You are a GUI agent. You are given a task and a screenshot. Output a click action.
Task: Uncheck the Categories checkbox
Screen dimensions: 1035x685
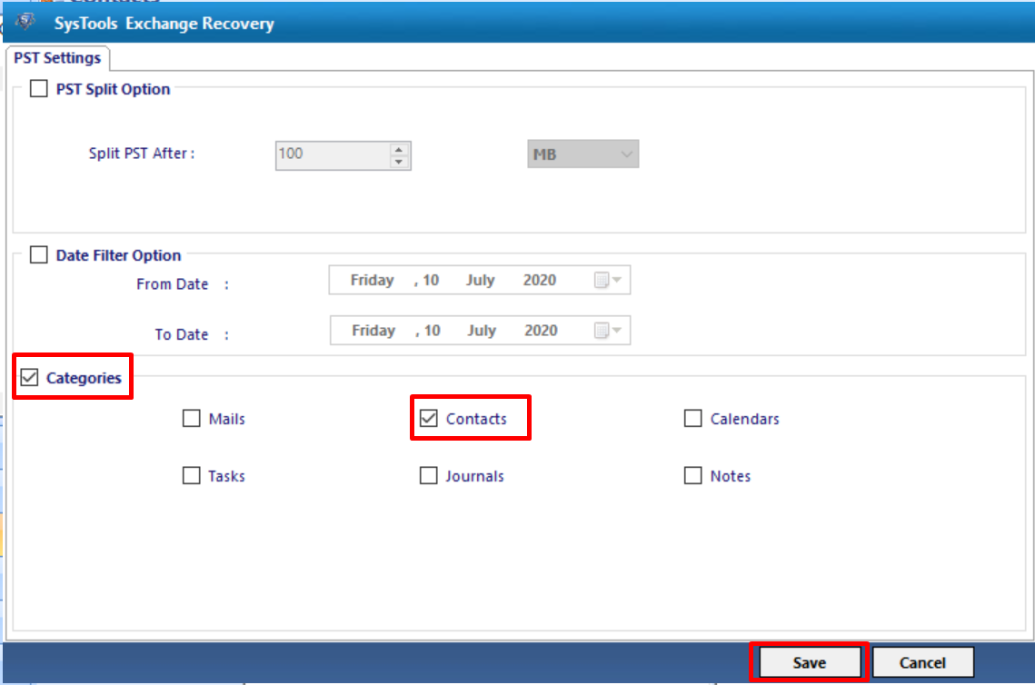click(x=30, y=377)
